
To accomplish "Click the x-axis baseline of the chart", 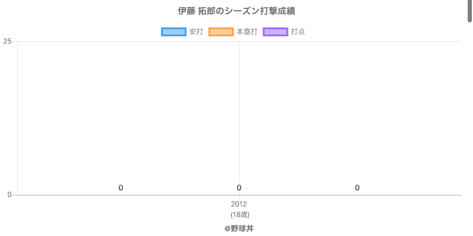I will pos(239,195).
